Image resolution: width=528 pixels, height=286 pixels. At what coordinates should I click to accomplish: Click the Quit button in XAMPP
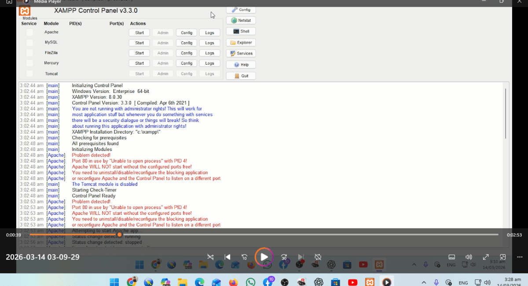pos(241,76)
